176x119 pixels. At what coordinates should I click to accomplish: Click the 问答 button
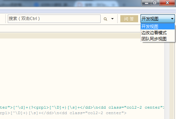(x=129, y=19)
